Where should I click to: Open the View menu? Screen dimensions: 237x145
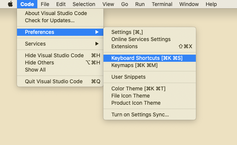pyautogui.click(x=108, y=4)
